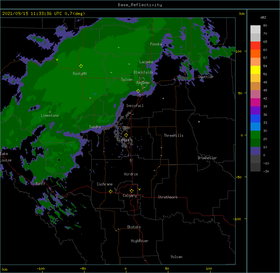Click the Base_Reflectivity title
This screenshot has height=273, width=280.
pyautogui.click(x=140, y=5)
